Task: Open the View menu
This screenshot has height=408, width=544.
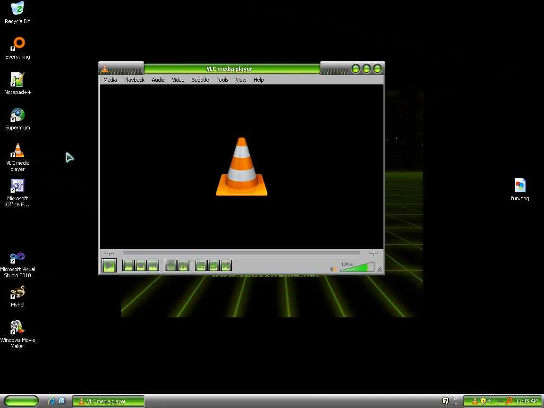Action: (241, 80)
